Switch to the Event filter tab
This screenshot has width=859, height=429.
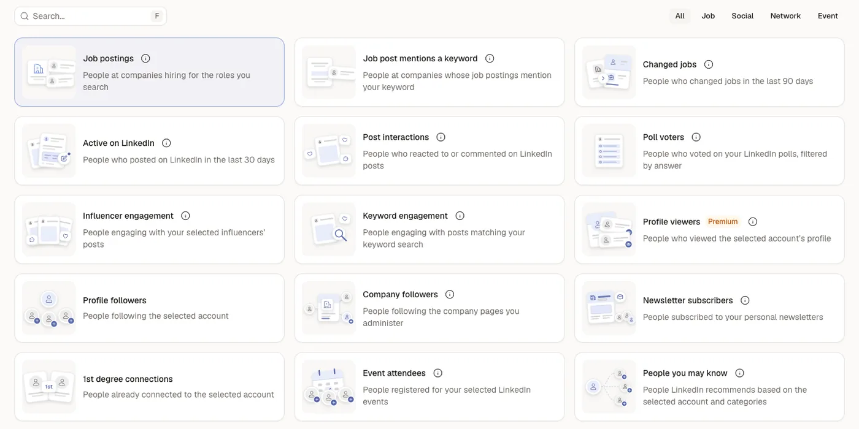828,16
